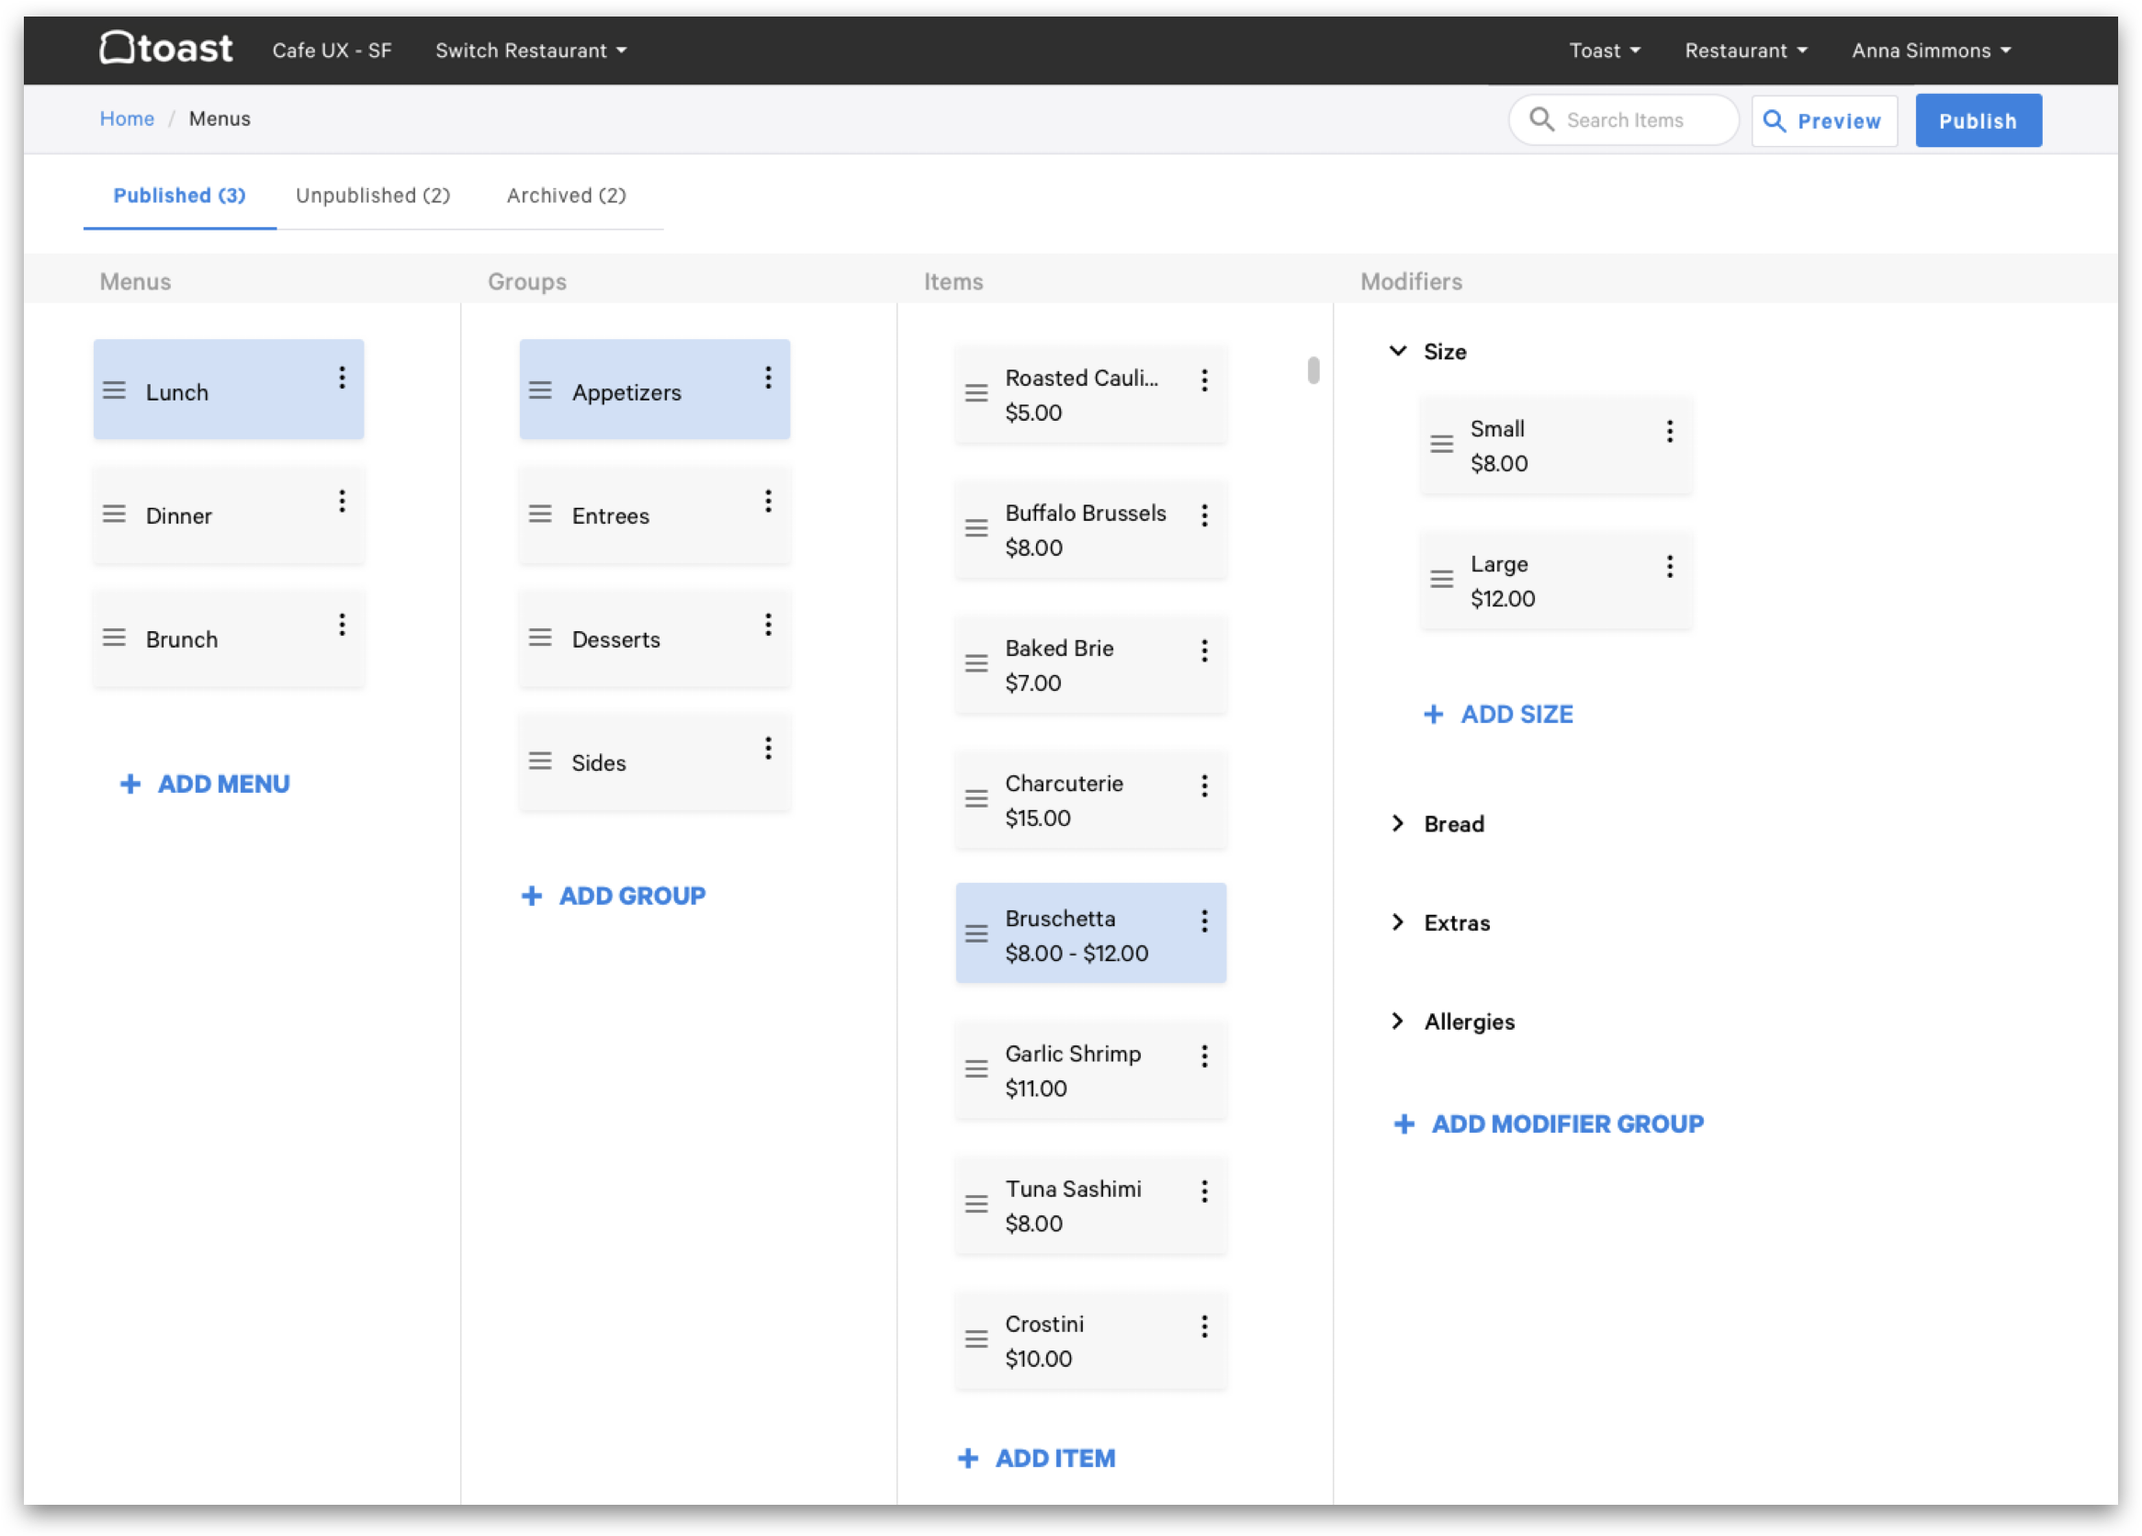Open the Switch Restaurant dropdown
The image size is (2142, 1536).
[531, 50]
